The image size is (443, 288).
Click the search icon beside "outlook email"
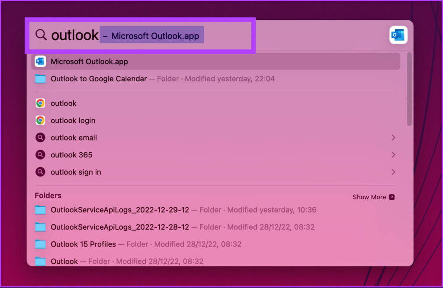(x=40, y=138)
